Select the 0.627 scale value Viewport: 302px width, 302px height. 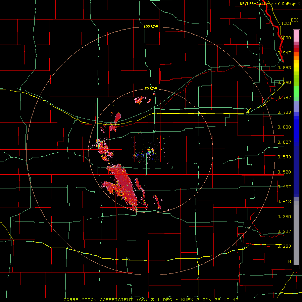click(284, 142)
